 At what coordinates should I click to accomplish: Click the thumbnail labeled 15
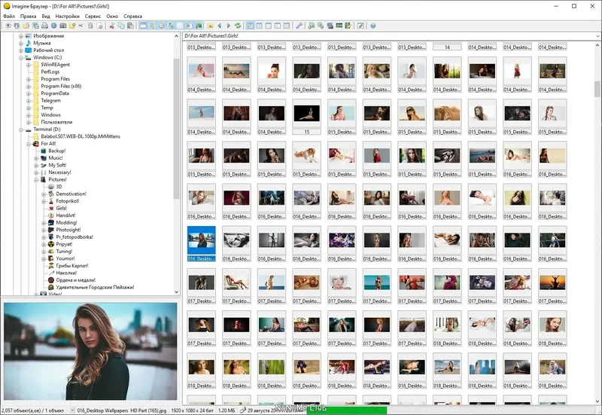(x=306, y=117)
